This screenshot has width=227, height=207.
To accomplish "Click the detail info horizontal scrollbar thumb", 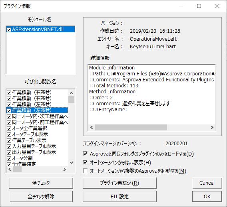I will coord(131,127).
